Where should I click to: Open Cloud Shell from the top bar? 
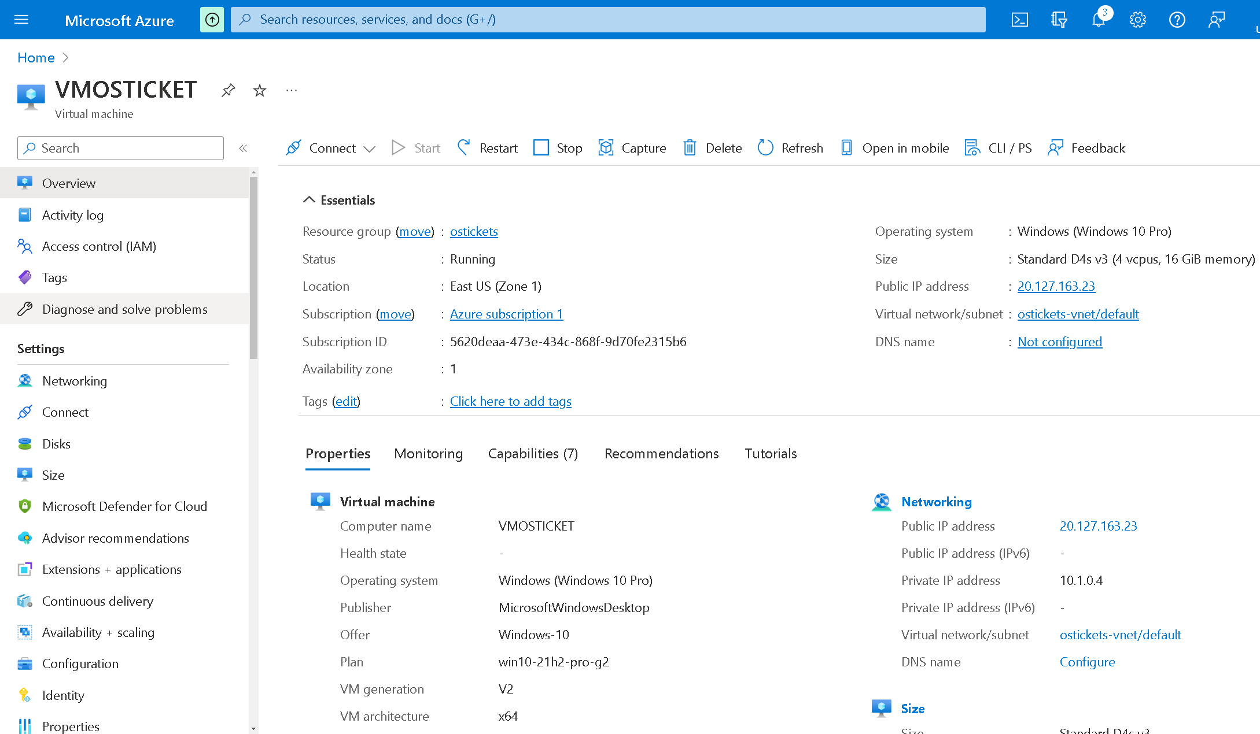coord(1019,19)
